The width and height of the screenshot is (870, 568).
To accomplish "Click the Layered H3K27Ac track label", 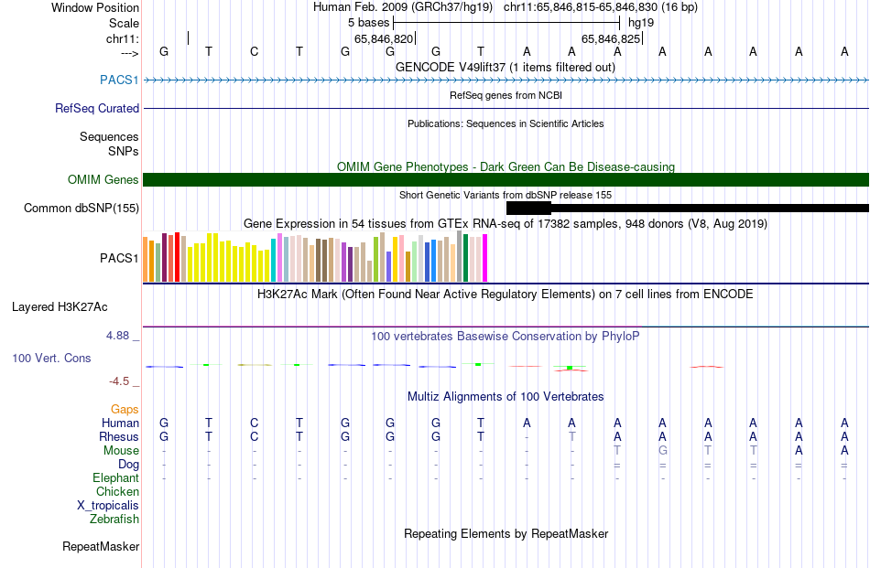I will (60, 307).
